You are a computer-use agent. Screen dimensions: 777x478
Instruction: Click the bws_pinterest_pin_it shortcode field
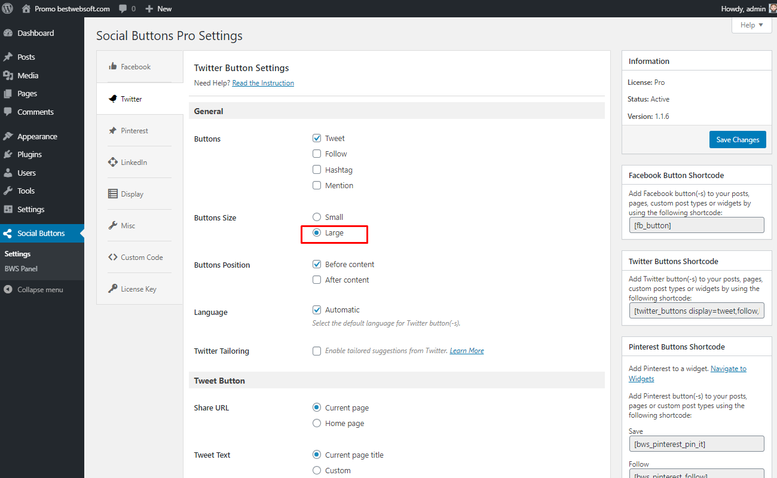tap(697, 444)
